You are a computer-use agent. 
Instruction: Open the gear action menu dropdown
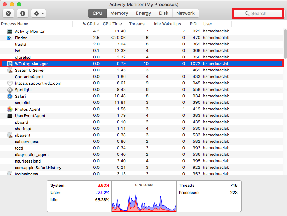click(39, 13)
